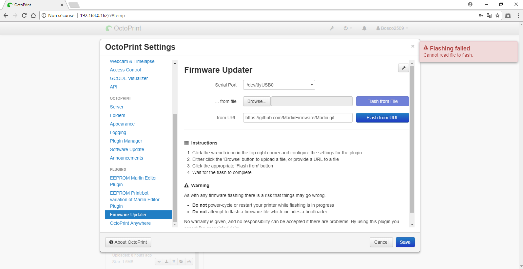Click Flash from File button
523x269 pixels.
[382, 101]
